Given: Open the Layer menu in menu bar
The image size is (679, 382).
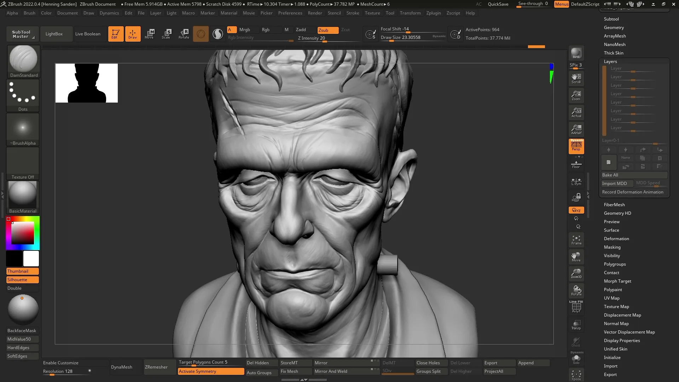Looking at the screenshot, I should (155, 13).
